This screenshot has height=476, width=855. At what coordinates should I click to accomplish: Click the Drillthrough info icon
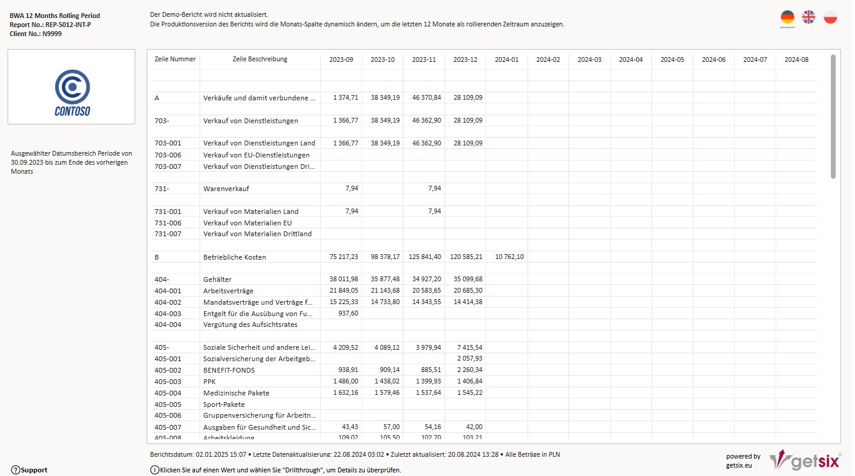(155, 470)
